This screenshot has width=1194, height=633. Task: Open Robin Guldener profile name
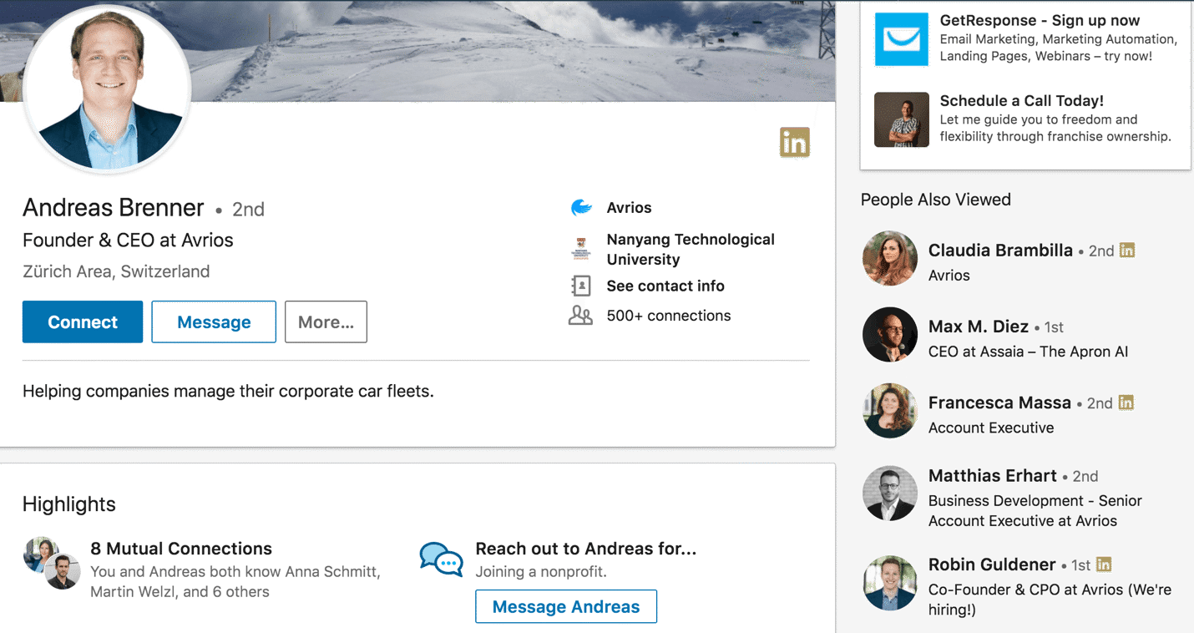click(x=993, y=565)
